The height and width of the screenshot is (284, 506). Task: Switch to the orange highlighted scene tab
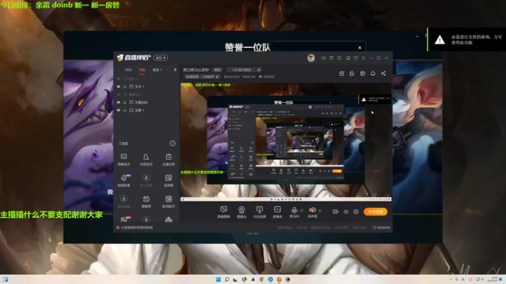point(142,70)
